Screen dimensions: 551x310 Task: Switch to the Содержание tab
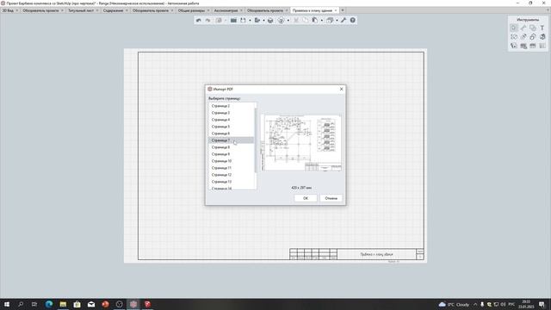coord(113,10)
